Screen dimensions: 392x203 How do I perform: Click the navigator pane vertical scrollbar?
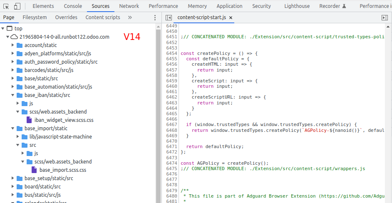tap(159, 104)
